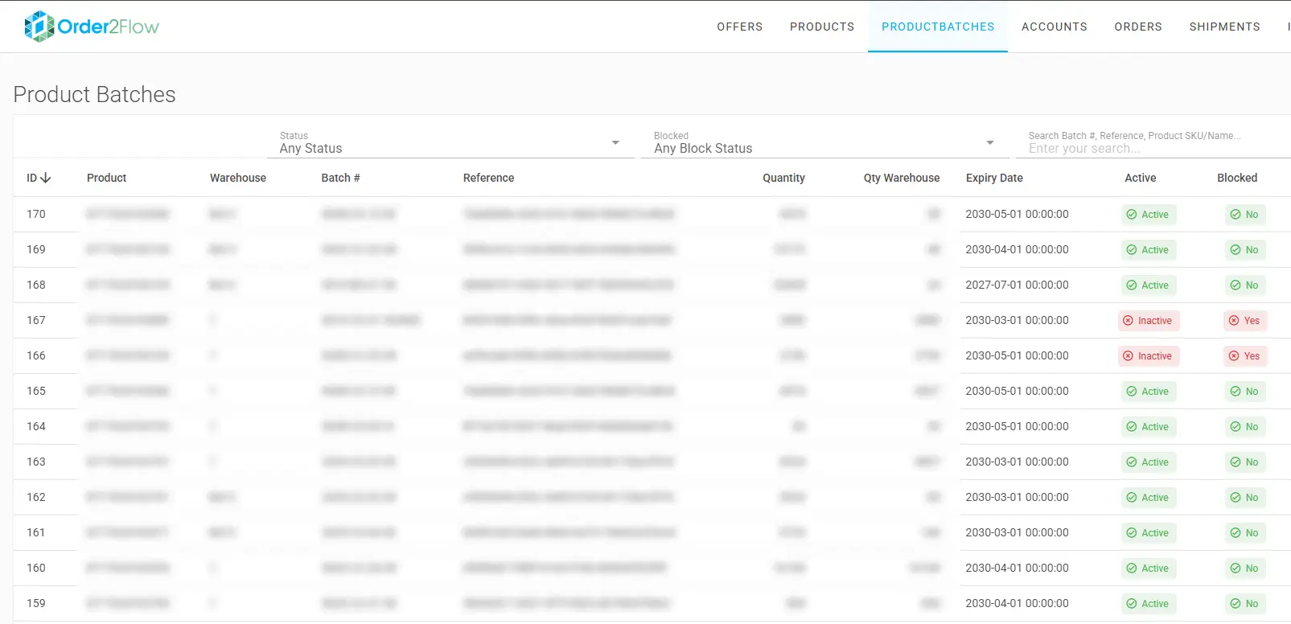Click the Active status chip in row 169
1291x624 pixels.
click(x=1149, y=250)
